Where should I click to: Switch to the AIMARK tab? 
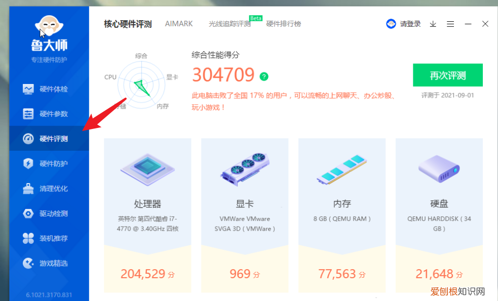click(178, 23)
